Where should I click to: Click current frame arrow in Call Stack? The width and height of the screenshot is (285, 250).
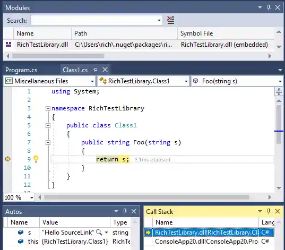tap(148, 232)
